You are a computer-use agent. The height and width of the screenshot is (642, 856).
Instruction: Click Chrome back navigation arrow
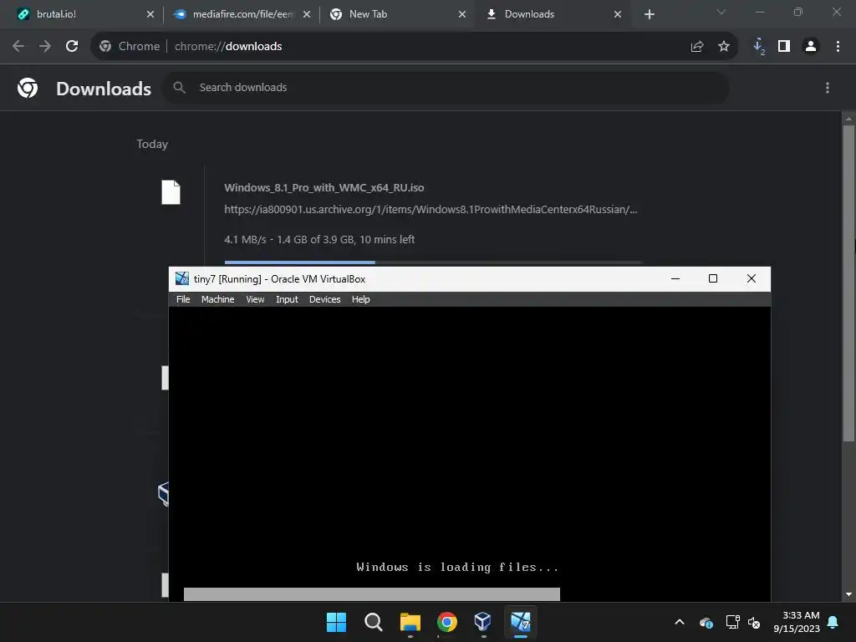[18, 47]
